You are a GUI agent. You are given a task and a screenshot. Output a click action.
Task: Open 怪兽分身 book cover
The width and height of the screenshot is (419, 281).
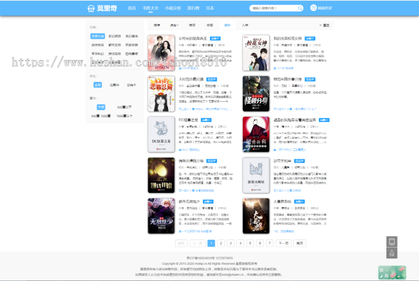pos(256,94)
